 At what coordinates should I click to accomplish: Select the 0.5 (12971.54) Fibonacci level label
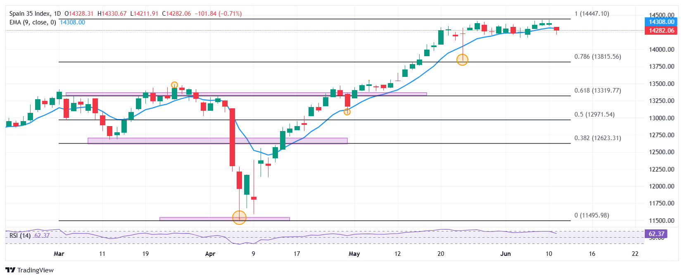594,114
